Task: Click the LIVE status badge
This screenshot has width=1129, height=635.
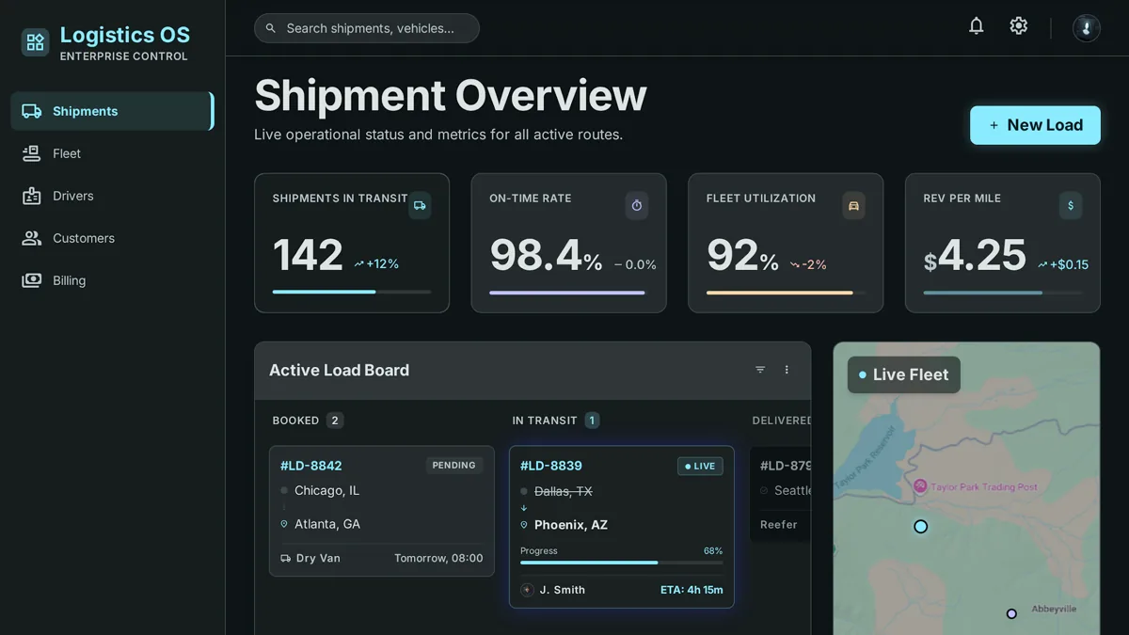Action: pyautogui.click(x=700, y=466)
